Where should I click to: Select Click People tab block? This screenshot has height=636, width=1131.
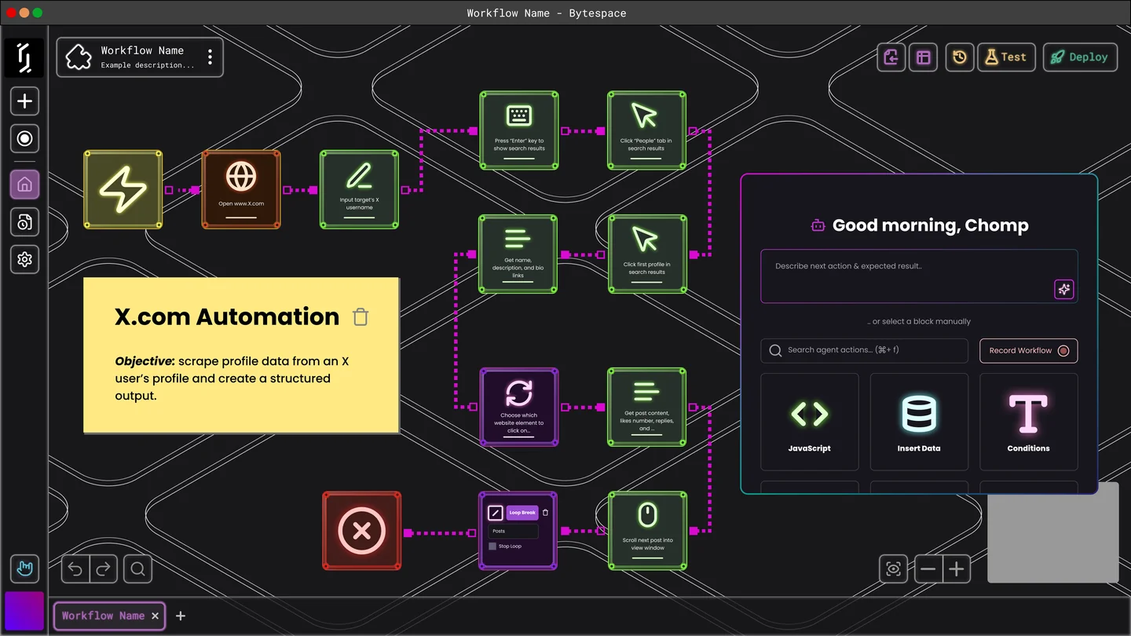tap(646, 130)
